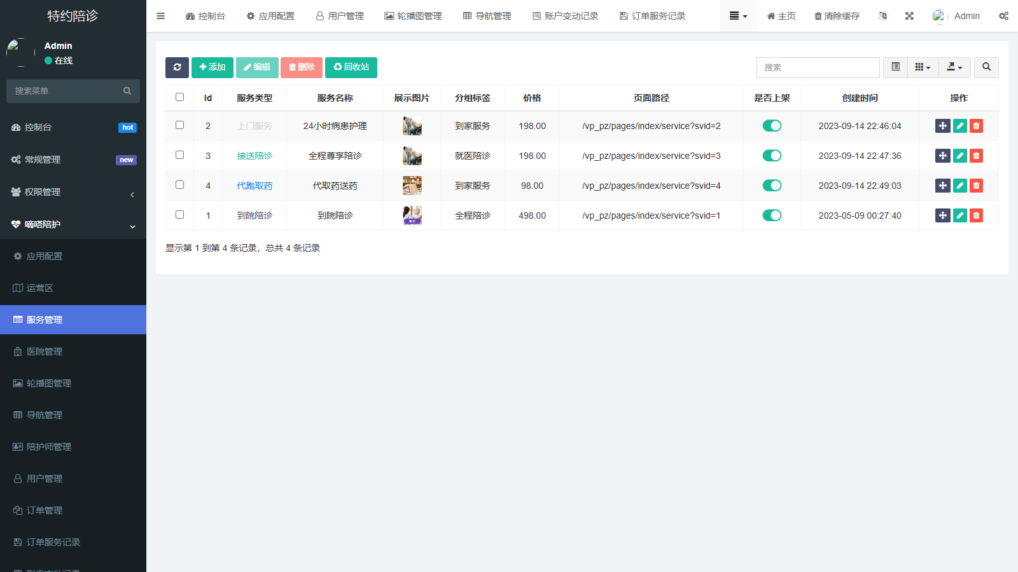The height and width of the screenshot is (572, 1018).
Task: Toggle 是否上架 switch for 24小时病患护理
Action: [772, 126]
